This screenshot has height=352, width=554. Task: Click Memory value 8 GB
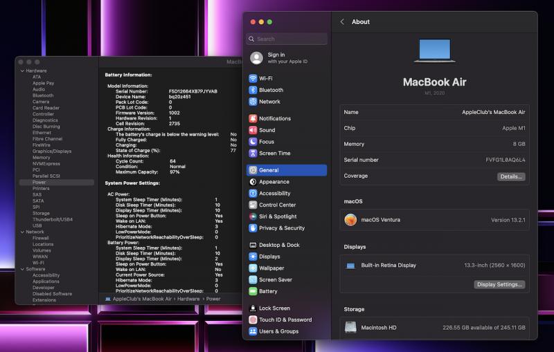(519, 144)
